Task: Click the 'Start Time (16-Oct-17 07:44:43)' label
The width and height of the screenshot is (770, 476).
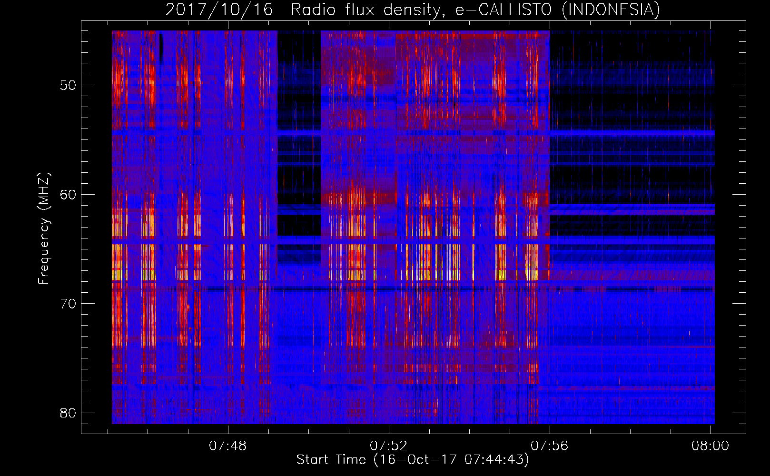Action: (413, 460)
